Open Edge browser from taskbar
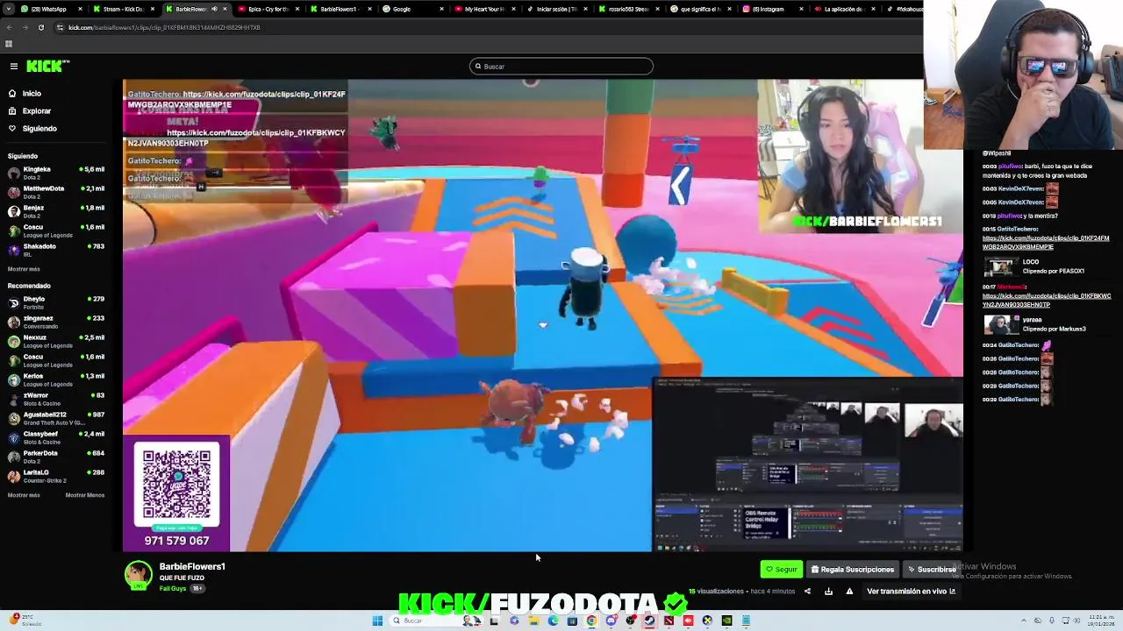This screenshot has width=1123, height=631. pos(553,620)
